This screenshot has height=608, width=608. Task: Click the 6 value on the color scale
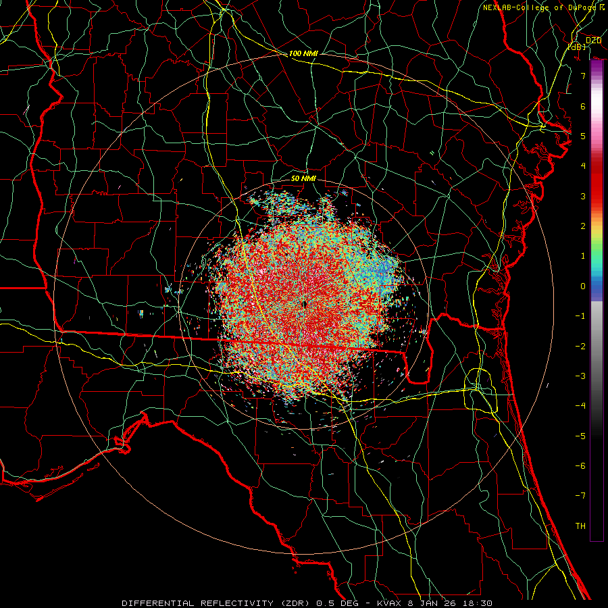pos(583,106)
